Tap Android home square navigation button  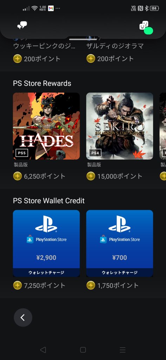[83, 350]
